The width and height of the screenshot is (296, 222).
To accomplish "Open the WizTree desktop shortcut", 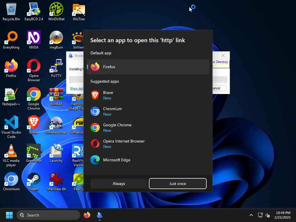I will pos(79,11).
